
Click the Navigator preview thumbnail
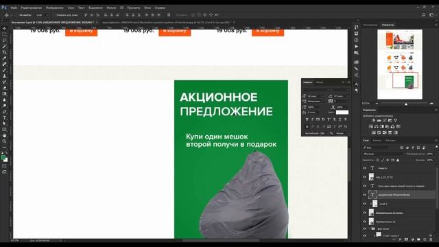point(400,64)
